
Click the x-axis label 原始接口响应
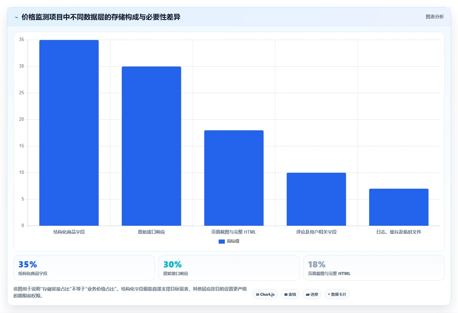coord(152,232)
